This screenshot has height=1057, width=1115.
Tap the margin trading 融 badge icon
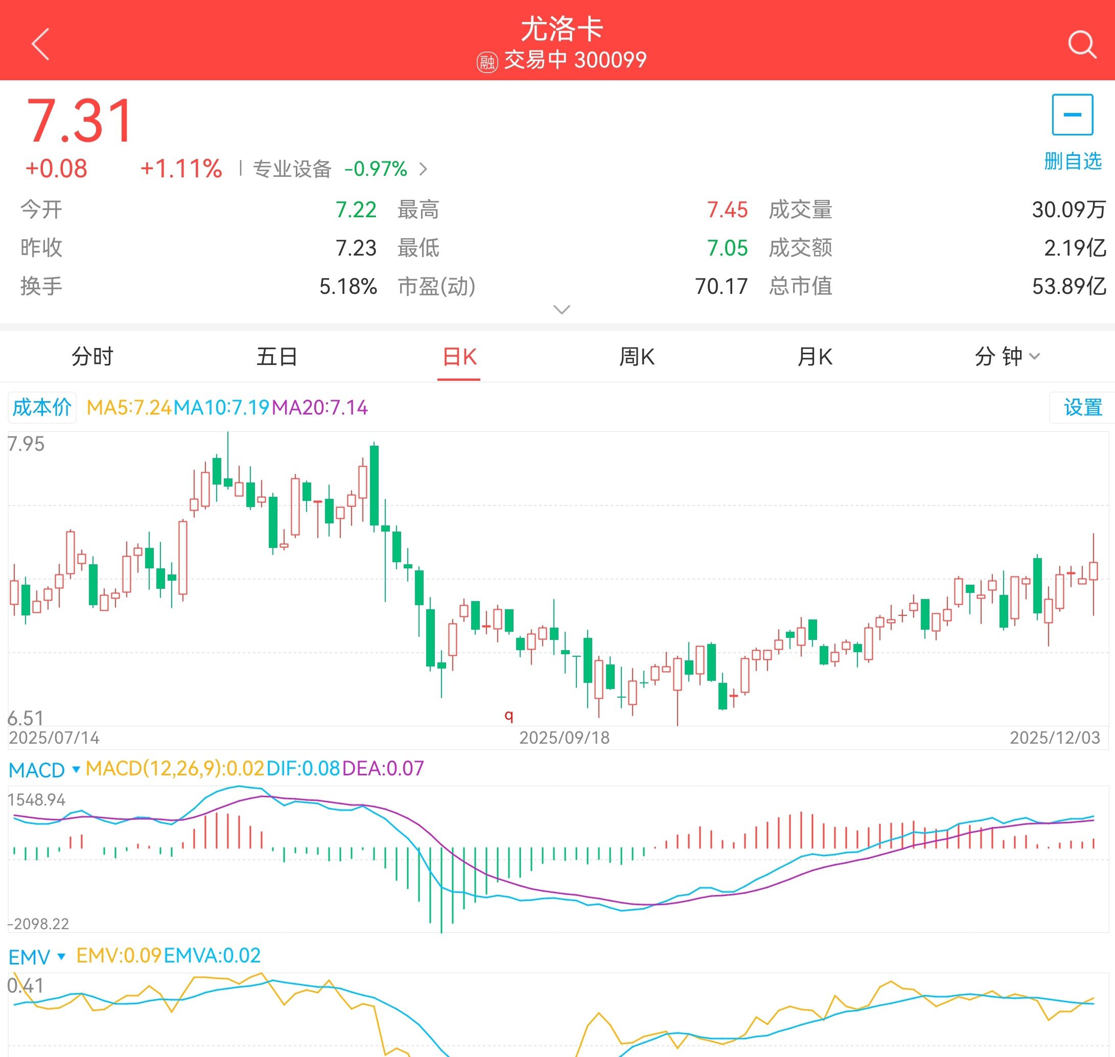coord(487,61)
